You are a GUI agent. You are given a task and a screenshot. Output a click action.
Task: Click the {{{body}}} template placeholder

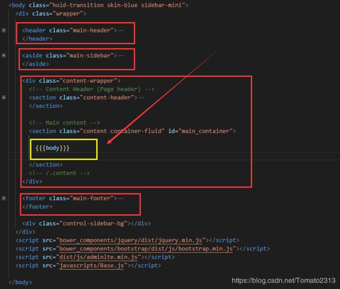[52, 148]
